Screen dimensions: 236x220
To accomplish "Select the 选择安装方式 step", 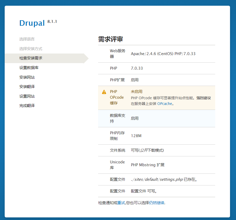I will 31,49.
